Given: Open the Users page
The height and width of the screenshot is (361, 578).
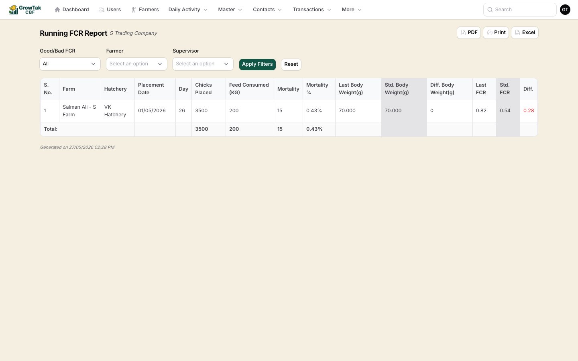Looking at the screenshot, I should (110, 10).
